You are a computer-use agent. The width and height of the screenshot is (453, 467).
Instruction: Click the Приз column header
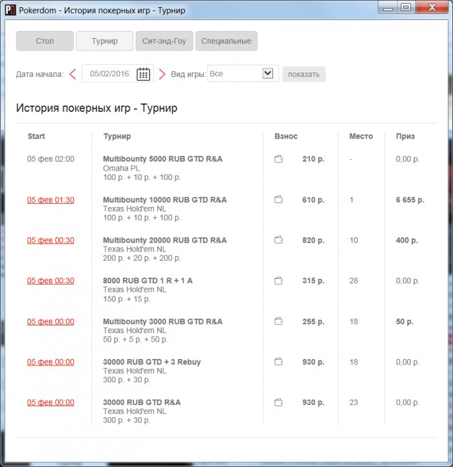click(x=405, y=136)
